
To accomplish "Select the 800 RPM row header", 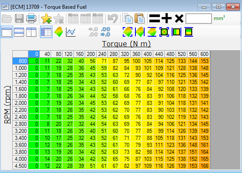I will (x=21, y=61).
